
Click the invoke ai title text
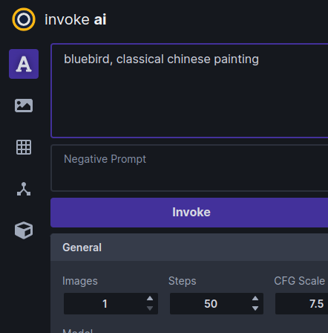pyautogui.click(x=76, y=19)
